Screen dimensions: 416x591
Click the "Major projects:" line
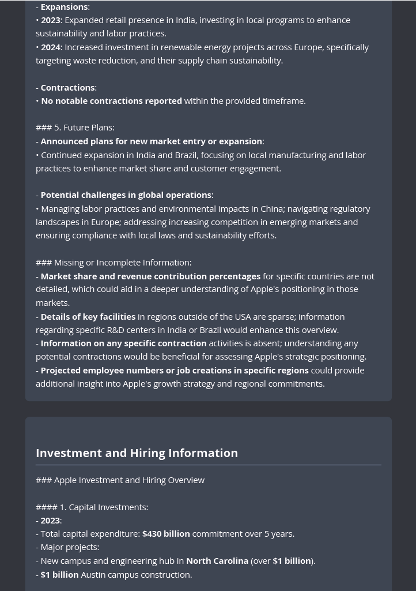[x=67, y=547]
